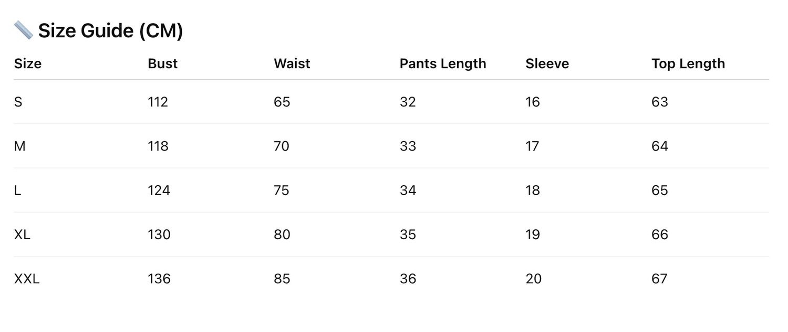Viewport: 788px width, 332px height.
Task: Click the Waist column header
Action: click(x=292, y=64)
